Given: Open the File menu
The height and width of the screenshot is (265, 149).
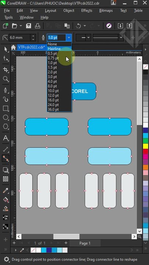Looking at the screenshot, I should tap(7, 10).
